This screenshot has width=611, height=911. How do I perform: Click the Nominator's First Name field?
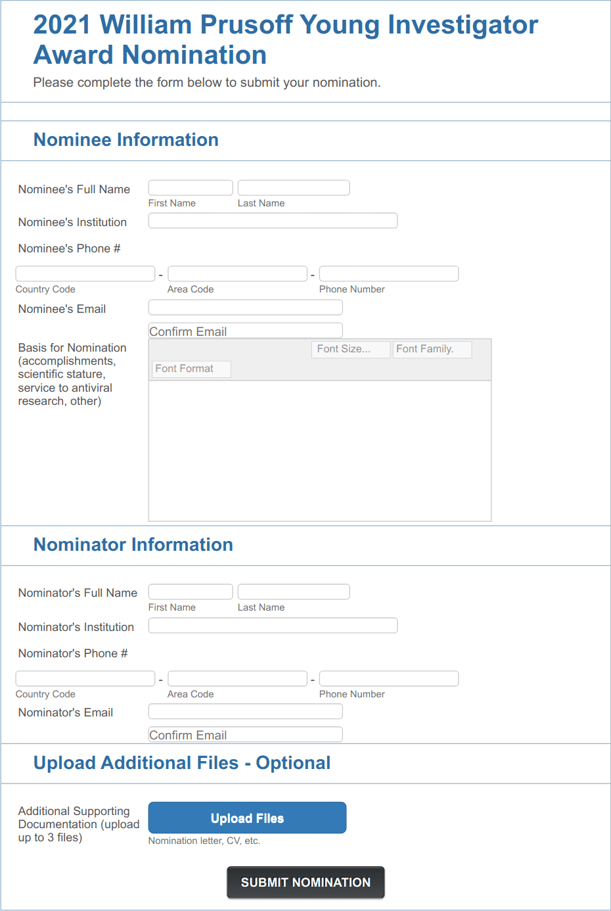pos(190,591)
